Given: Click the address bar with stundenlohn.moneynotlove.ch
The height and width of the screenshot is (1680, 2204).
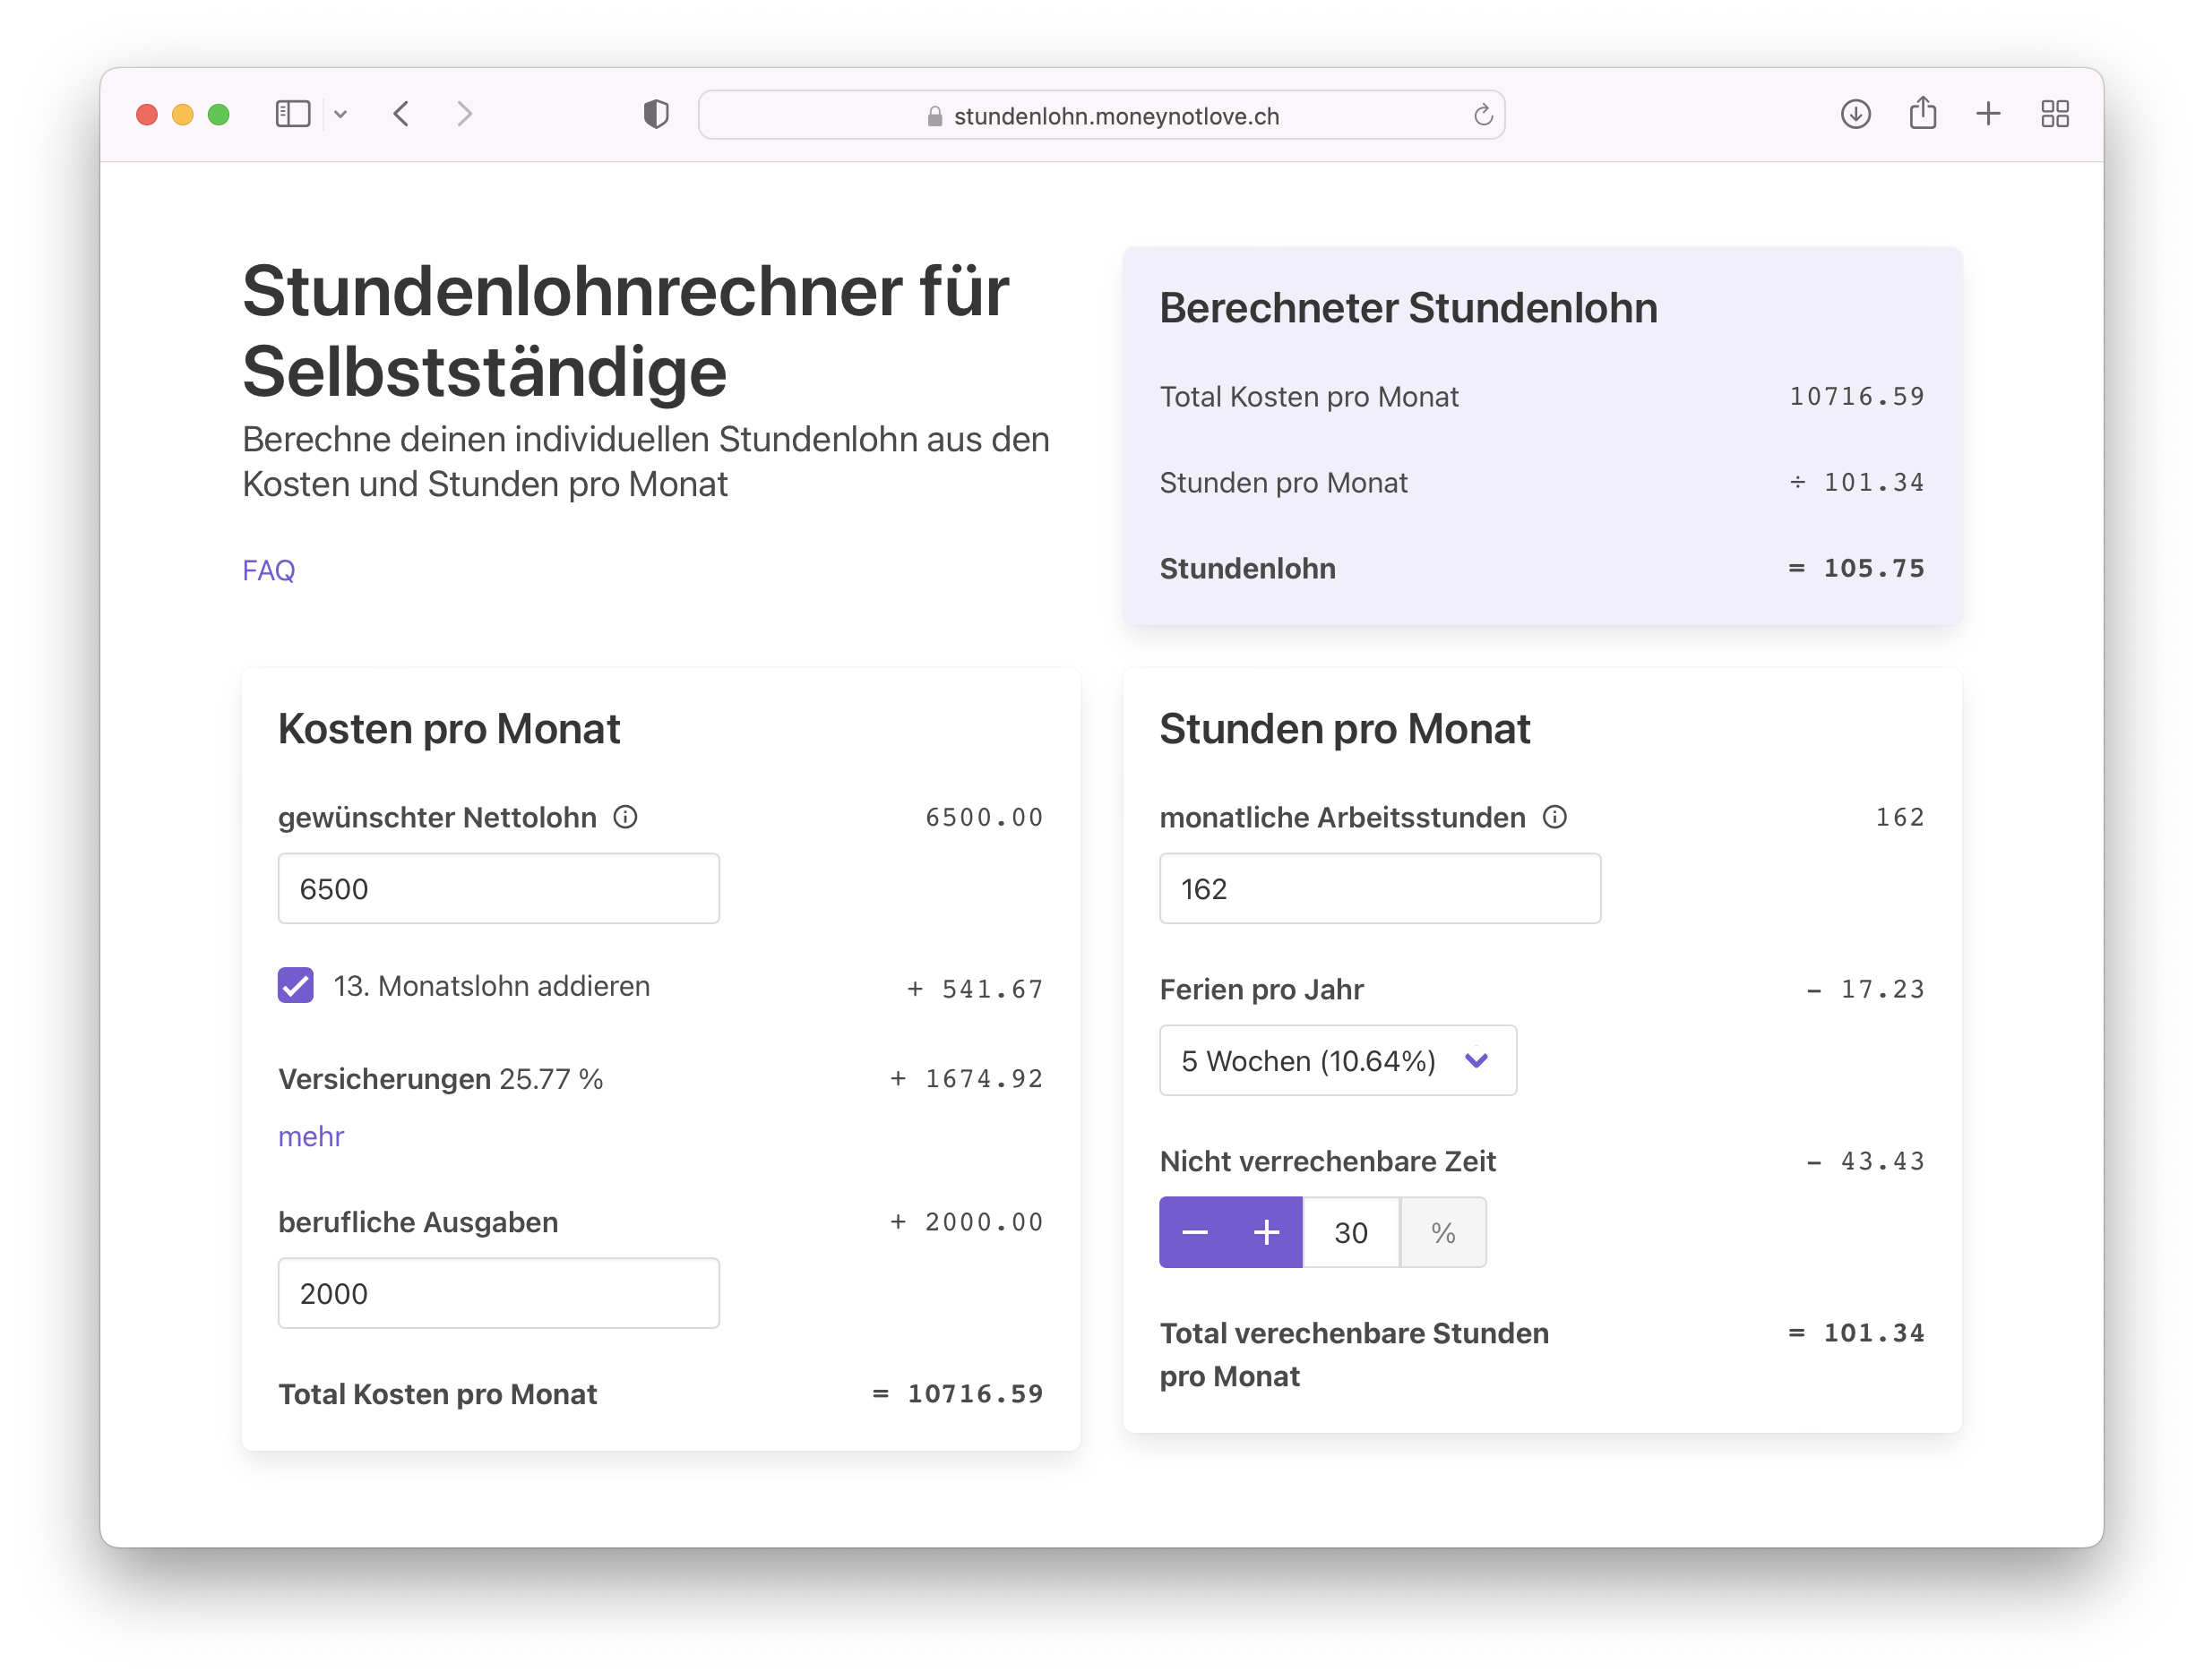Looking at the screenshot, I should coord(1101,115).
